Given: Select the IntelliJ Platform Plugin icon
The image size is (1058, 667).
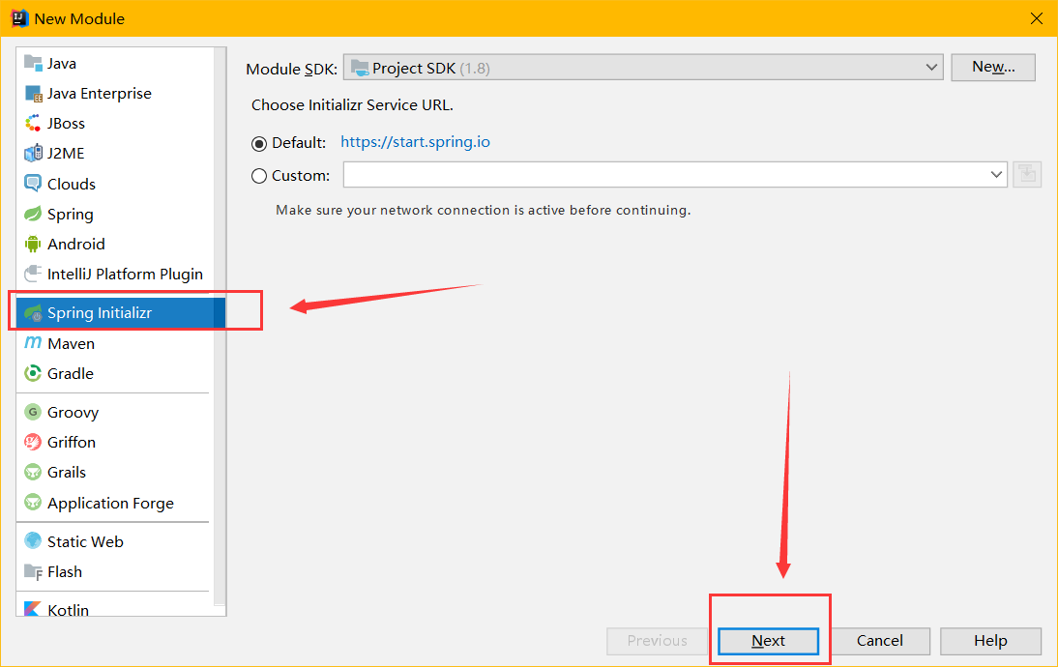Looking at the screenshot, I should click(x=32, y=274).
